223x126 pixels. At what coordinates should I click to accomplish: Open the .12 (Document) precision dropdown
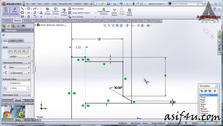(19, 73)
